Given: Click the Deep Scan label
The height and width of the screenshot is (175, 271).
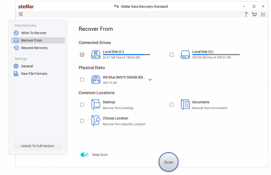Looking at the screenshot, I should [100, 155].
